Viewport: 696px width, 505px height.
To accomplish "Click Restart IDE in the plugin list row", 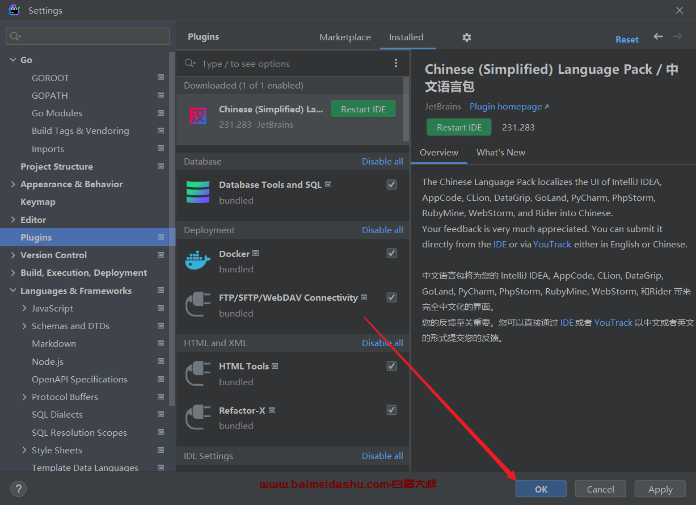I will pyautogui.click(x=364, y=109).
